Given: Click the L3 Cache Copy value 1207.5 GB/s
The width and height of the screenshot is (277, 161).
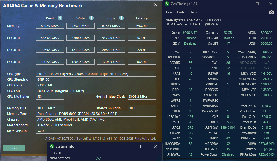Looking at the screenshot, I should tap(111, 62).
